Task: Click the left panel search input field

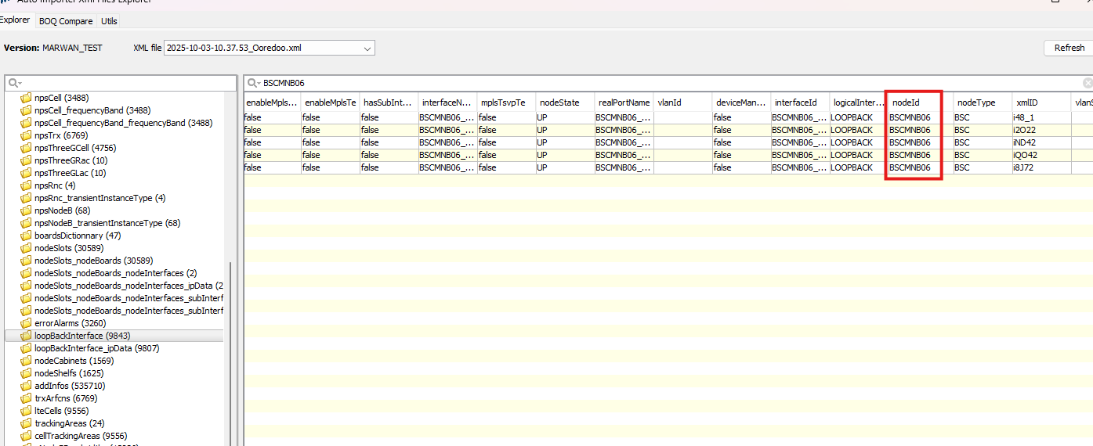Action: 125,83
